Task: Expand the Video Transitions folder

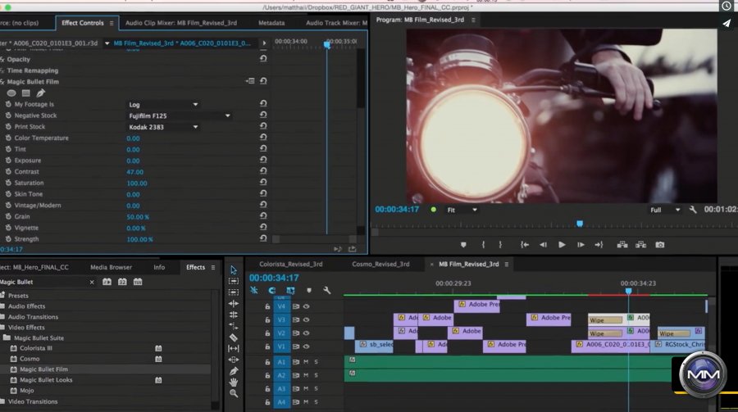Action: click(2, 401)
